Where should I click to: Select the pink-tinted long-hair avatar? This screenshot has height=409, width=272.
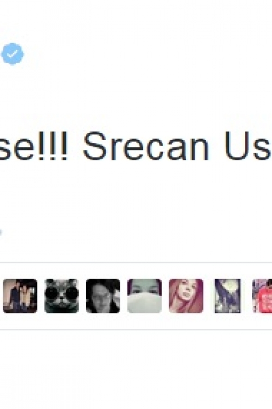point(186,296)
